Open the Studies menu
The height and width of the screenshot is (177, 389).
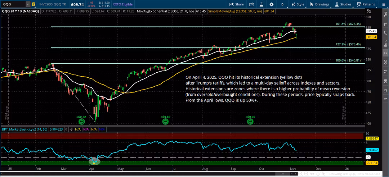(343, 4)
